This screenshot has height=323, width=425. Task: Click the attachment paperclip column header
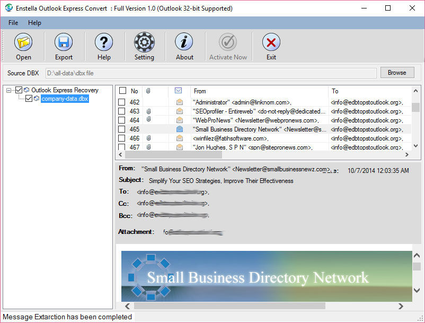148,91
